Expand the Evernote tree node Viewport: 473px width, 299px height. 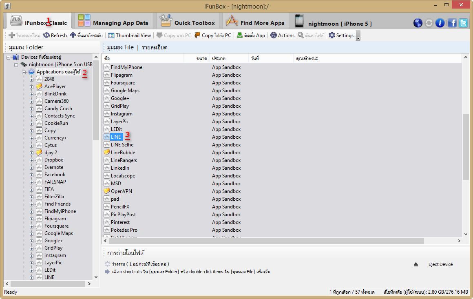tap(31, 168)
